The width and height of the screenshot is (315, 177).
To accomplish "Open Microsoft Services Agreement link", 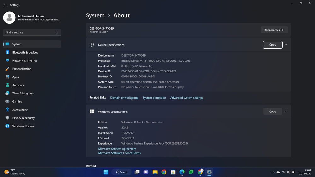I will 117,149.
